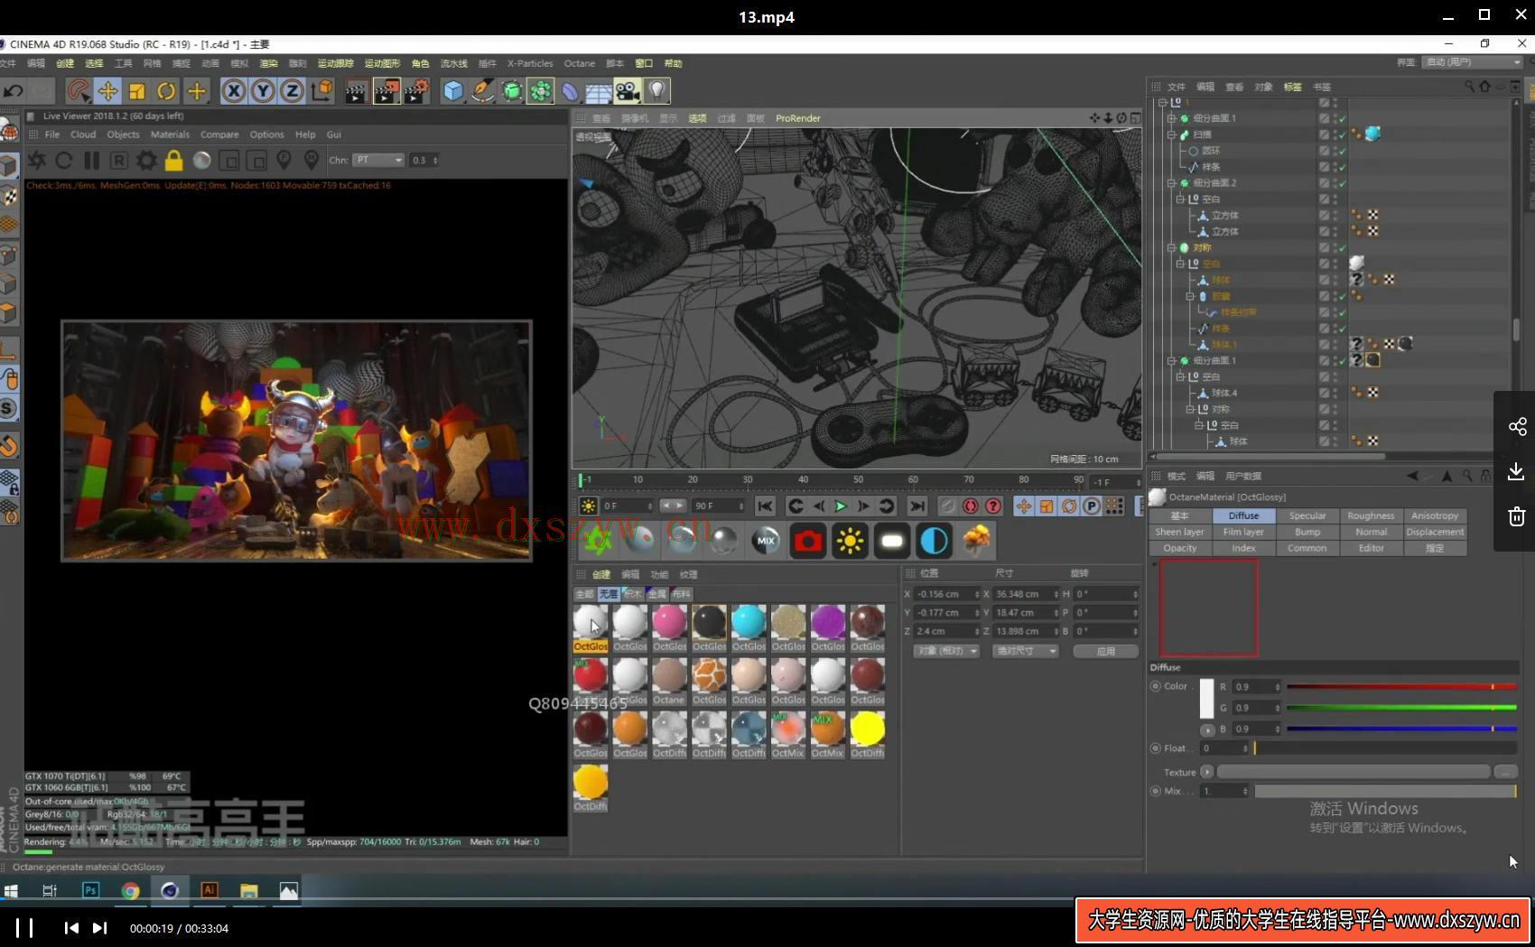This screenshot has height=947, width=1535.
Task: Open the Bump tab
Action: pyautogui.click(x=1307, y=532)
